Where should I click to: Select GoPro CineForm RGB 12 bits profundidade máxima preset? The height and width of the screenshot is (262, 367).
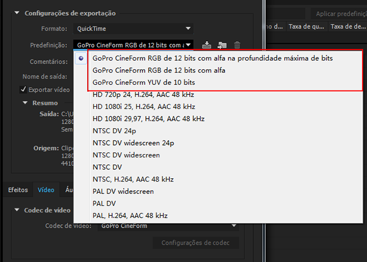218,58
